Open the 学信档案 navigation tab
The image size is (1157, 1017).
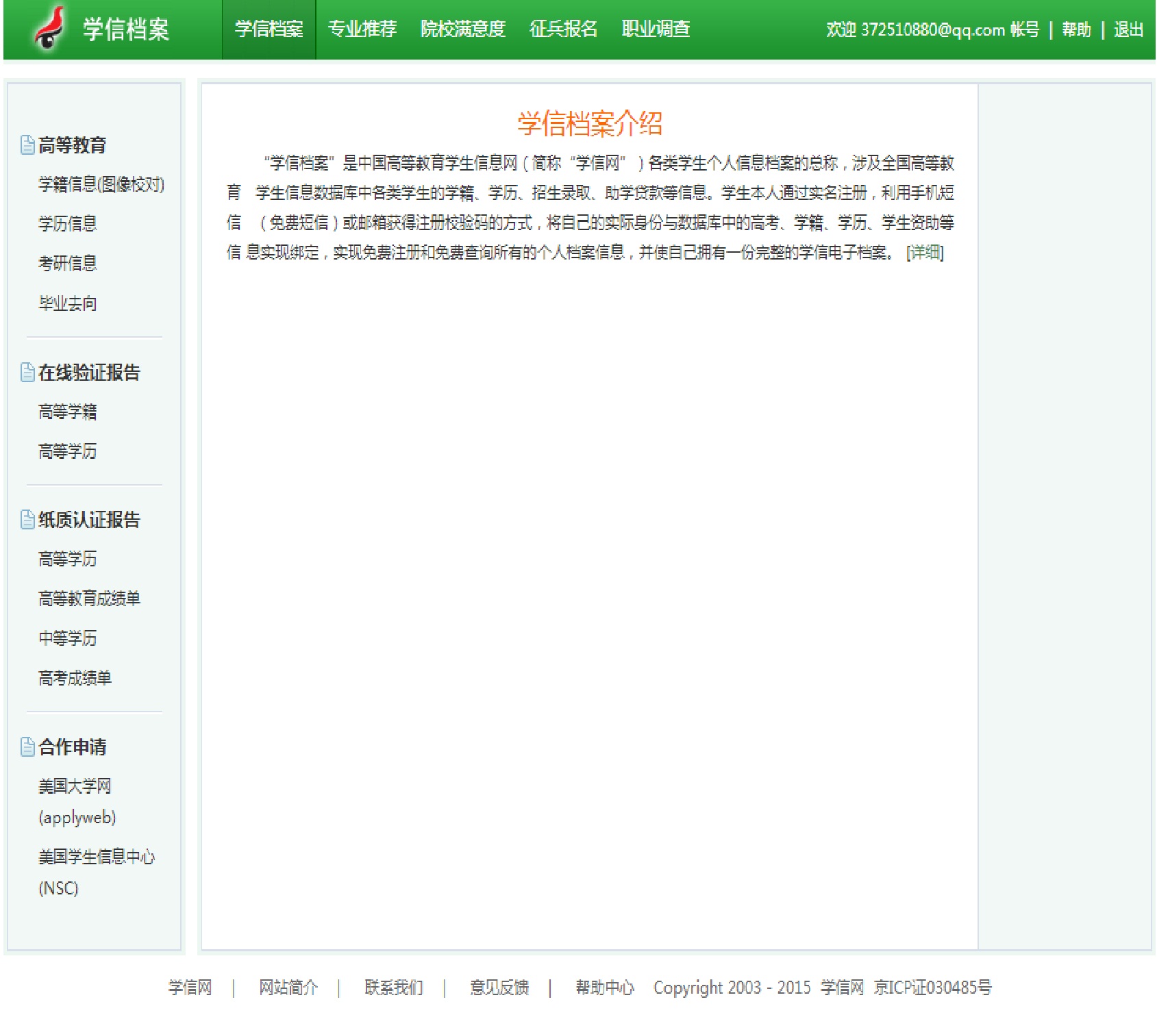(269, 29)
